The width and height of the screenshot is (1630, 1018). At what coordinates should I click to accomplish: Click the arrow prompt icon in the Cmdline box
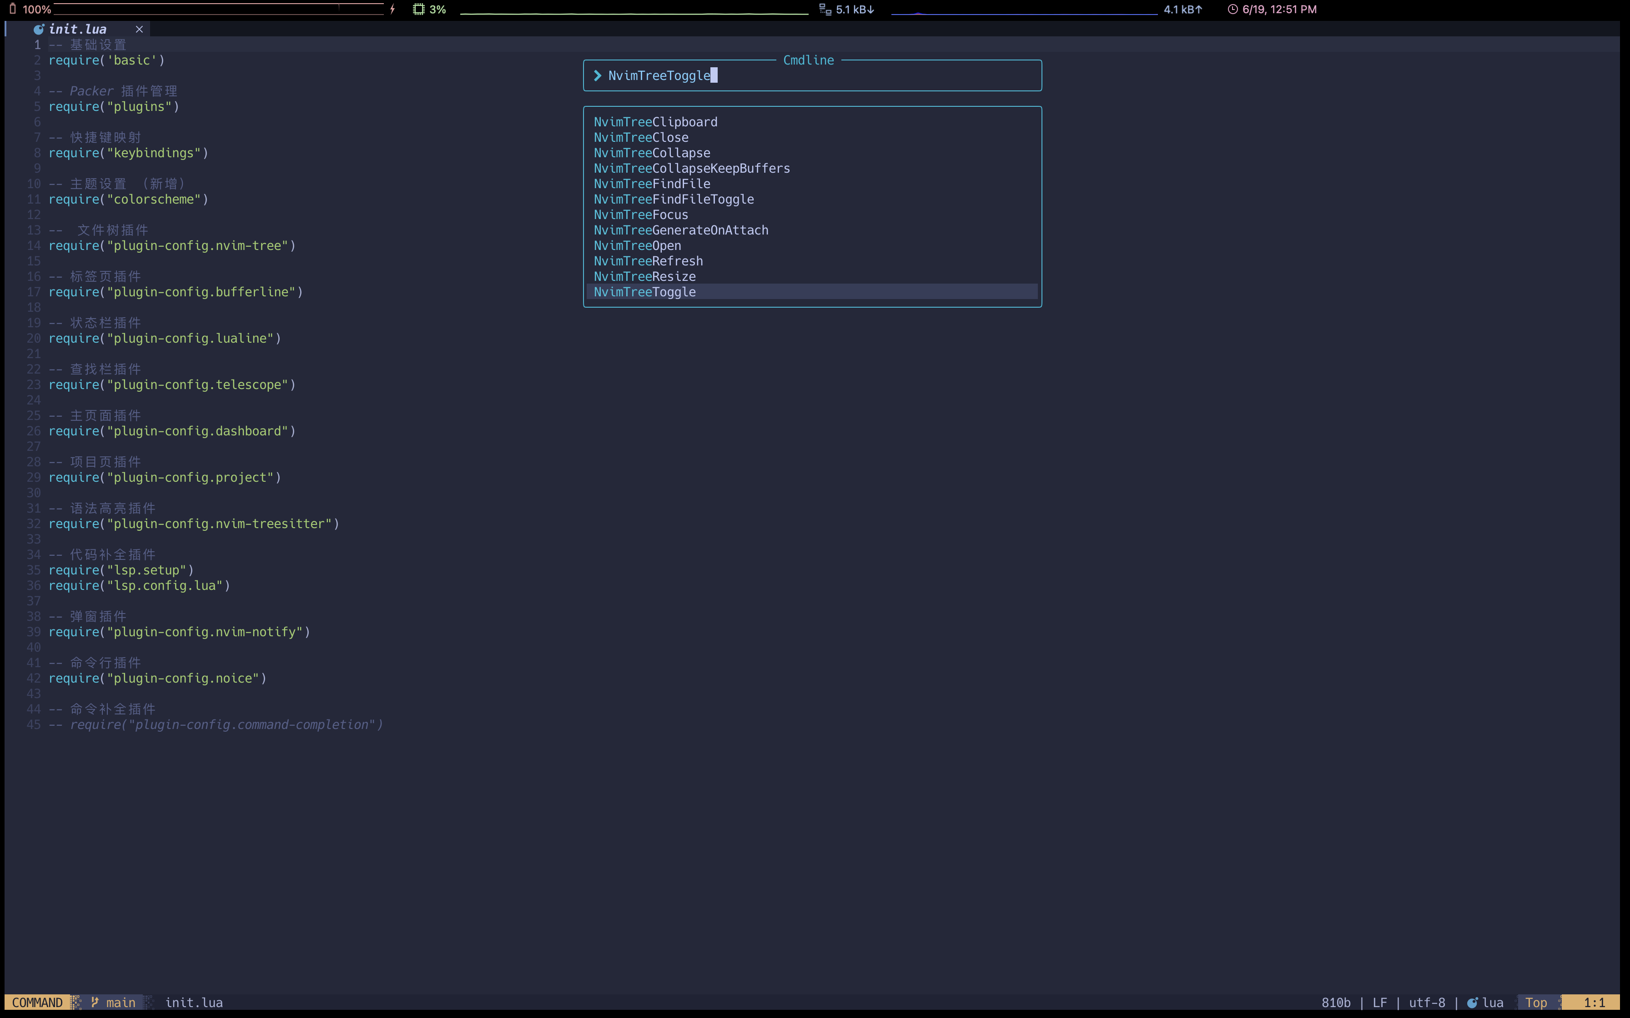click(597, 75)
